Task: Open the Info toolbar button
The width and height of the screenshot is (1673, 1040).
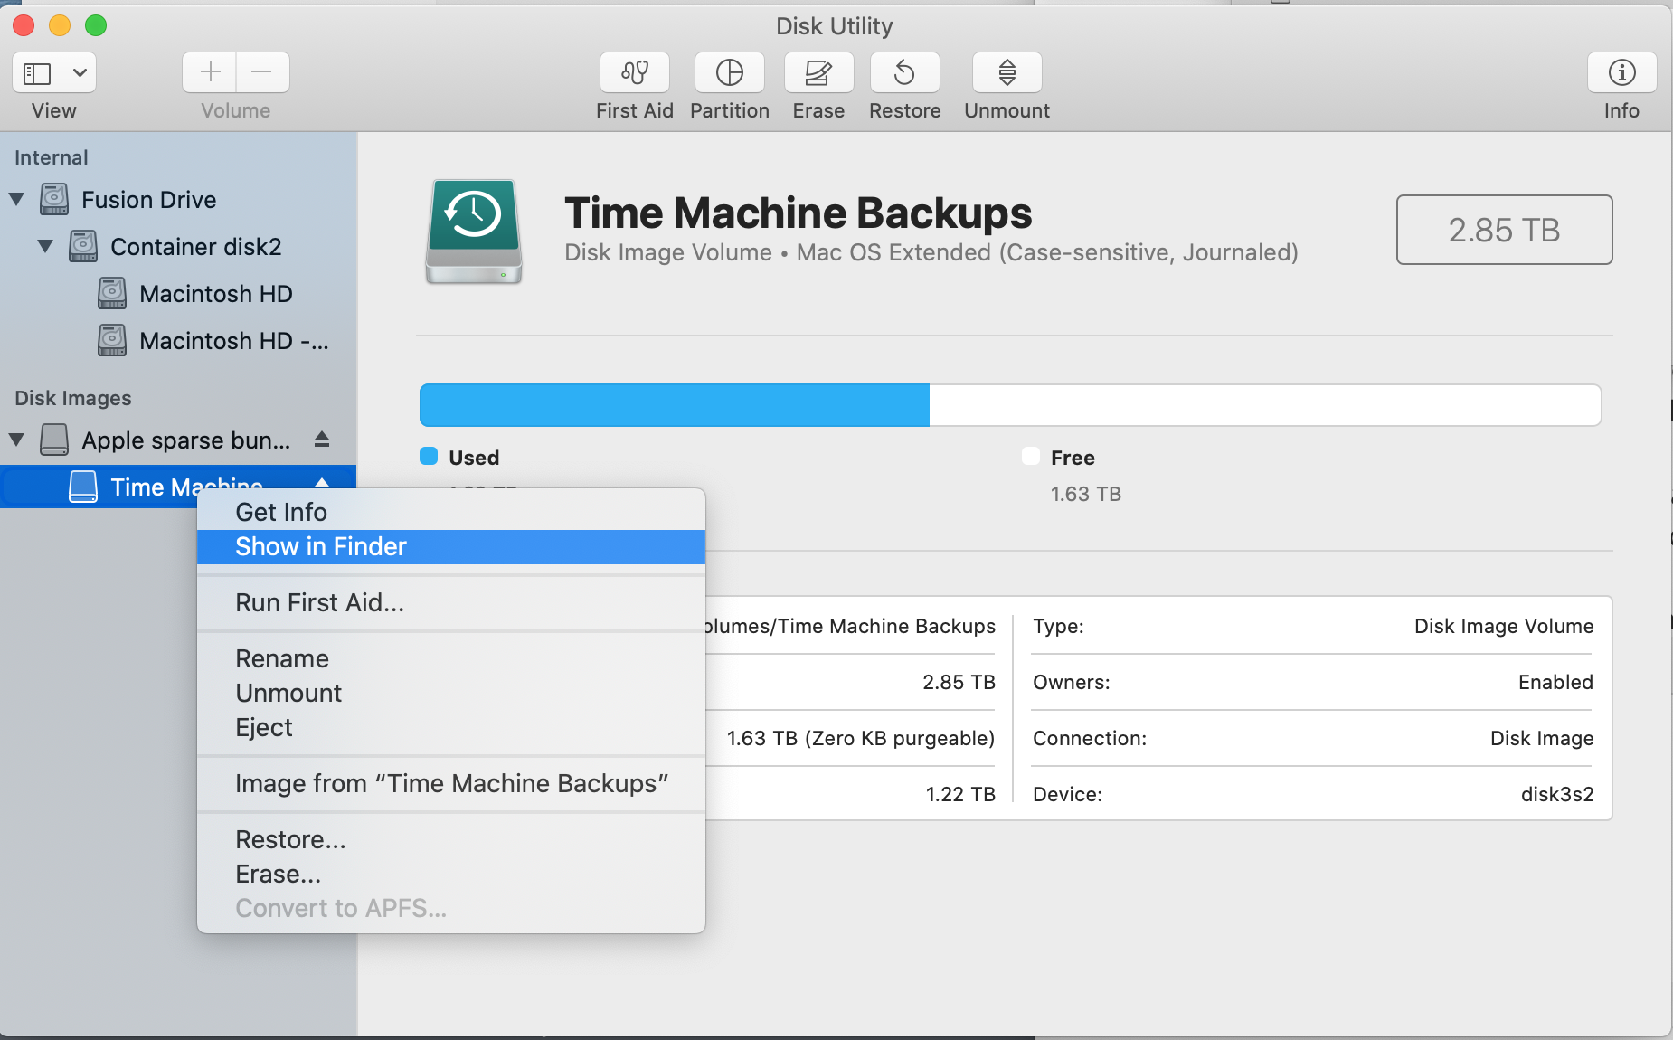Action: pyautogui.click(x=1621, y=72)
